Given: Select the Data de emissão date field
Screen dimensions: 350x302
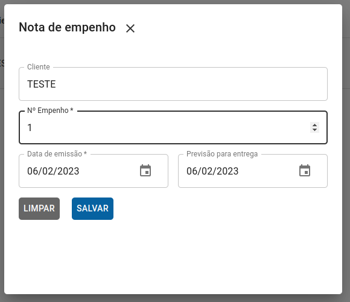Looking at the screenshot, I should [94, 171].
